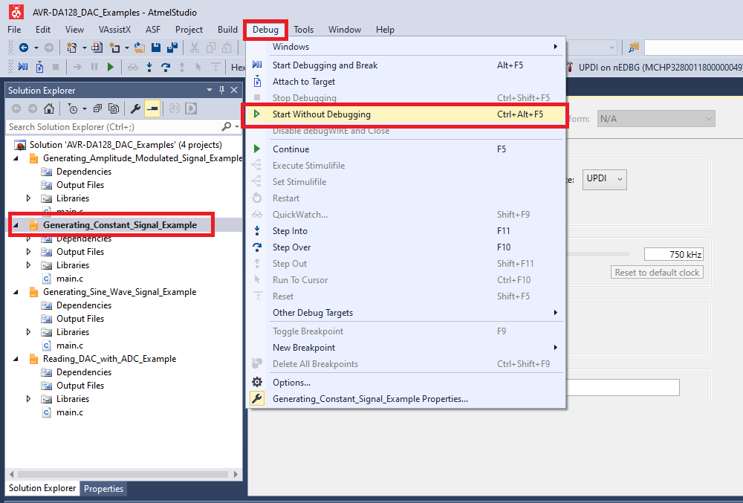Click the Solution Explorer Home icon
The height and width of the screenshot is (503, 743).
click(49, 109)
